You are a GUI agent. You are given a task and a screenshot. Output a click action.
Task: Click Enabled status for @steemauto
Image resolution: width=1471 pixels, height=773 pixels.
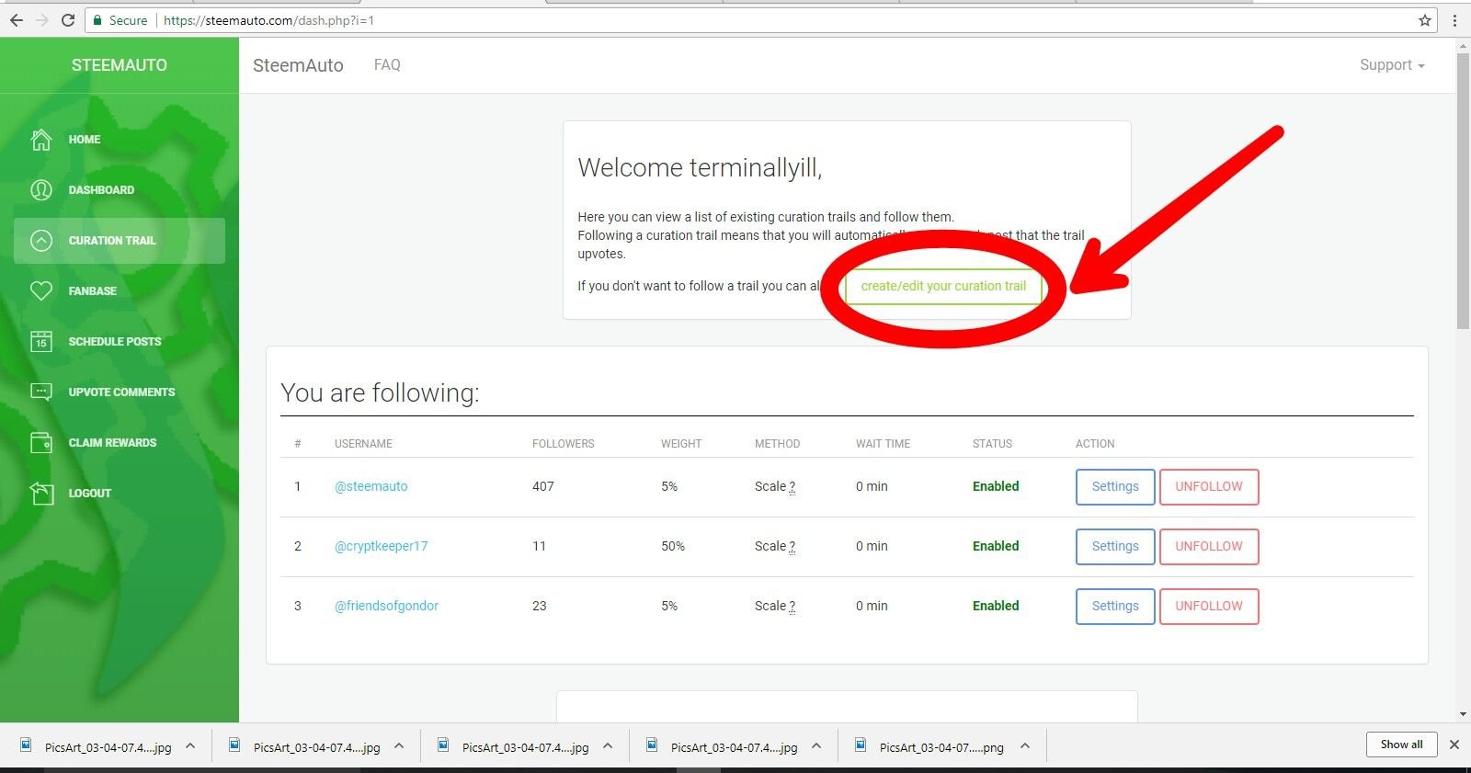pyautogui.click(x=996, y=486)
